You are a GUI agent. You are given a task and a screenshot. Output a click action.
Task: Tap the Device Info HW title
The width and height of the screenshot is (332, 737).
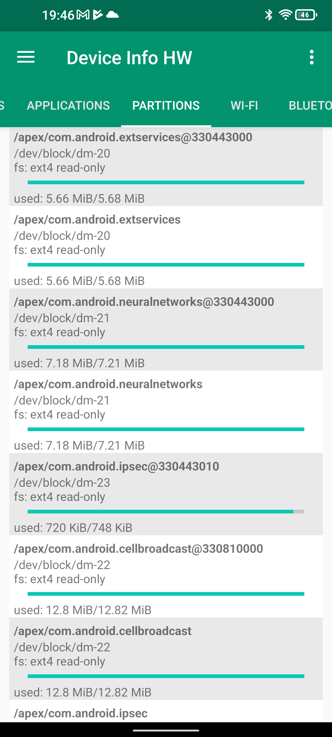pos(129,57)
